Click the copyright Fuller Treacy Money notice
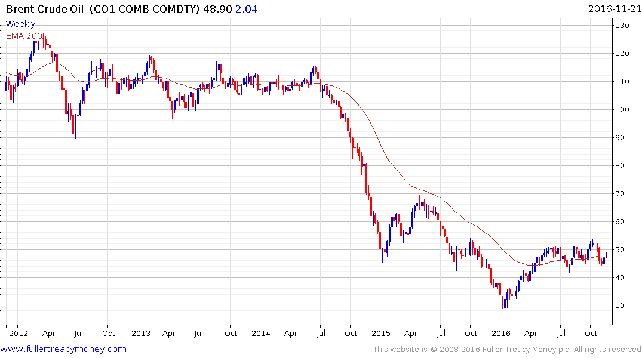 point(507,350)
